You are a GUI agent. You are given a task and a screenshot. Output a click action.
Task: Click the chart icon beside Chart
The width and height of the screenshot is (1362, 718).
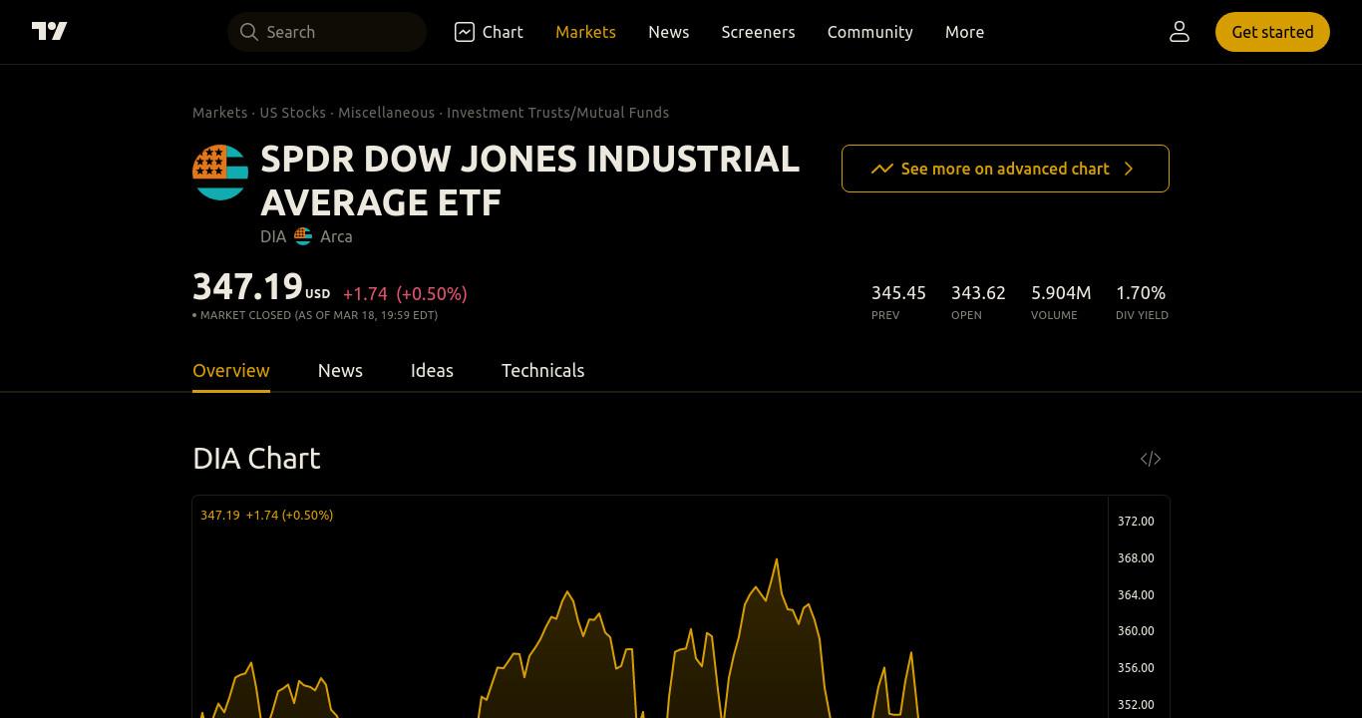pos(465,32)
